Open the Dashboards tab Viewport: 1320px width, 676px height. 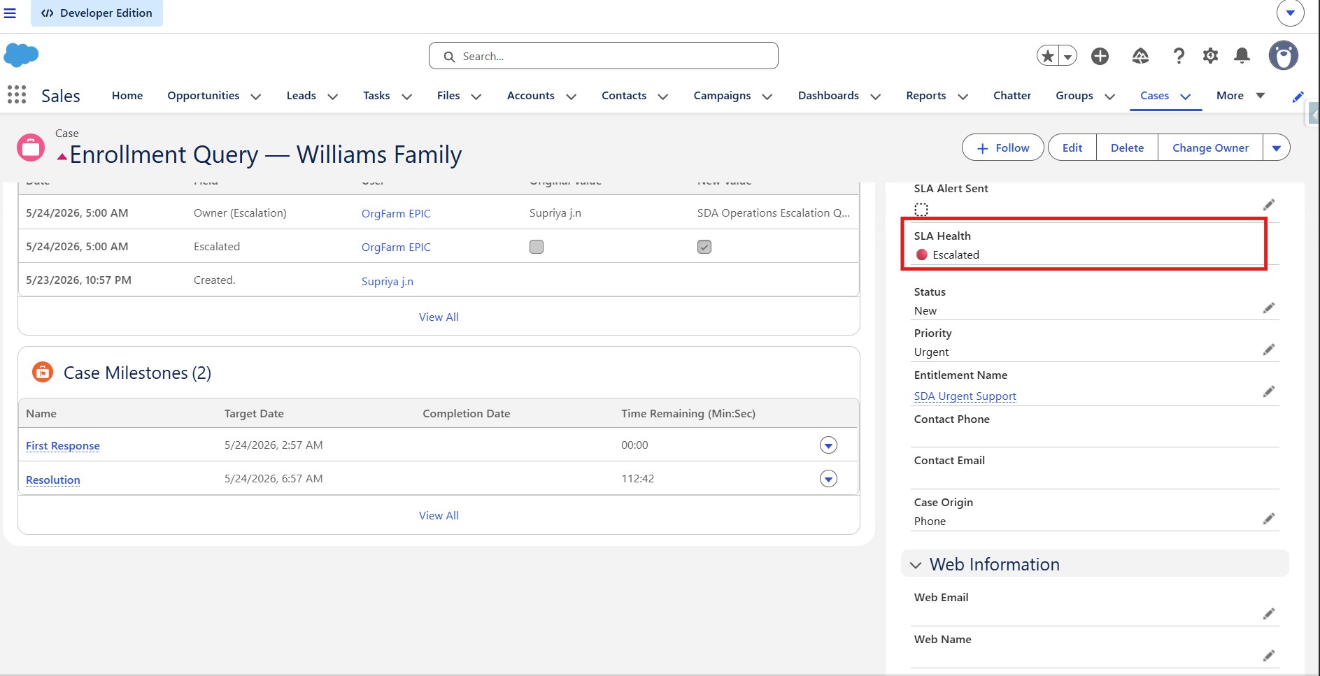point(828,96)
